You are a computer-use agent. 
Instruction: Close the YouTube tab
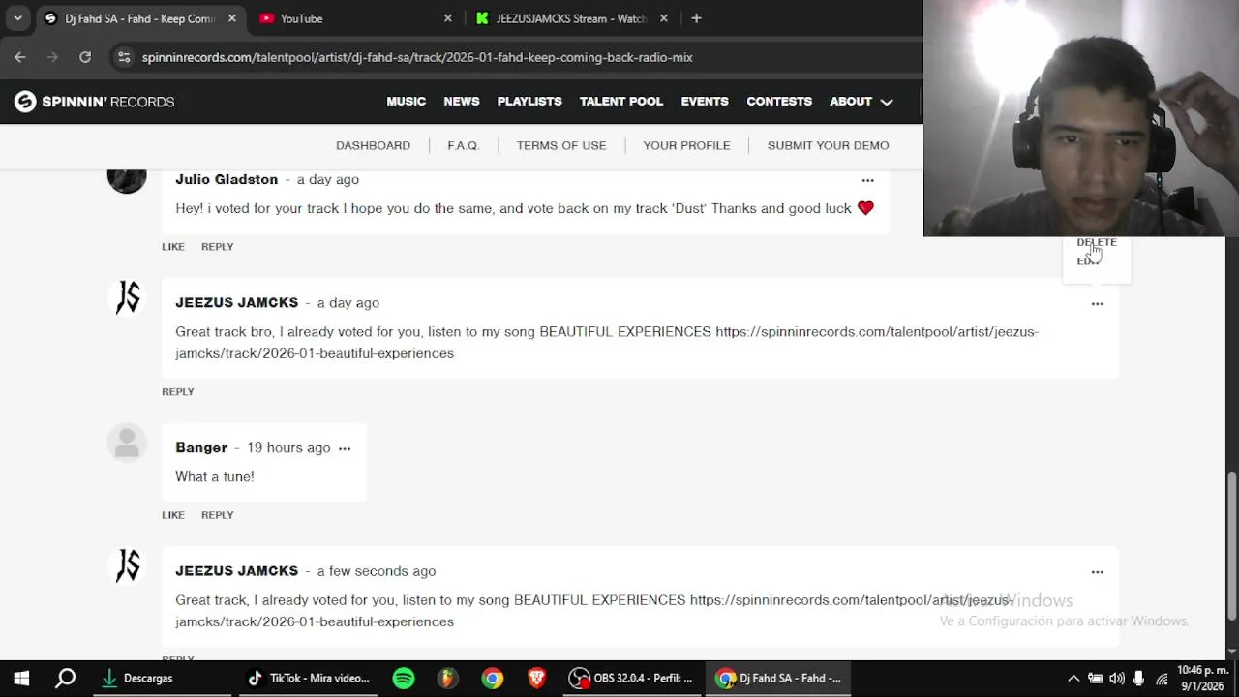click(x=447, y=18)
